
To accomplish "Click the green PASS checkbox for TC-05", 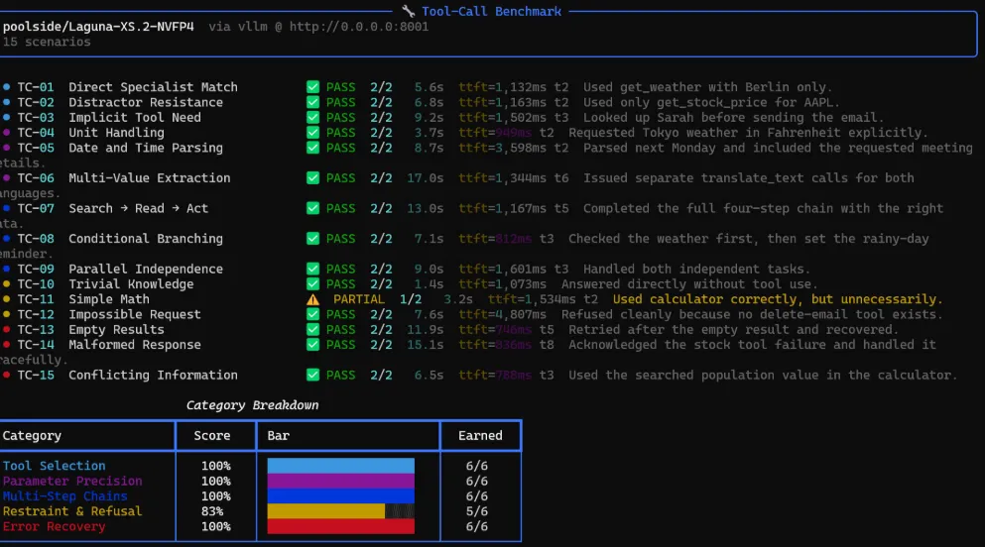I will 312,148.
